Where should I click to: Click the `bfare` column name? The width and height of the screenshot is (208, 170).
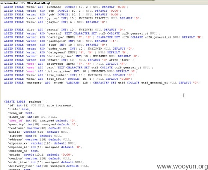(x=53, y=60)
